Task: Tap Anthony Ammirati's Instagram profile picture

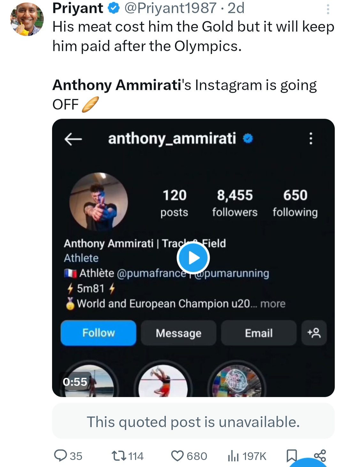Action: 99,202
